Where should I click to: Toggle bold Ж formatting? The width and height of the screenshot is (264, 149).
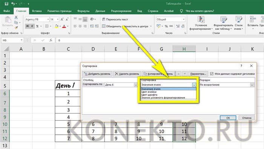(28, 26)
